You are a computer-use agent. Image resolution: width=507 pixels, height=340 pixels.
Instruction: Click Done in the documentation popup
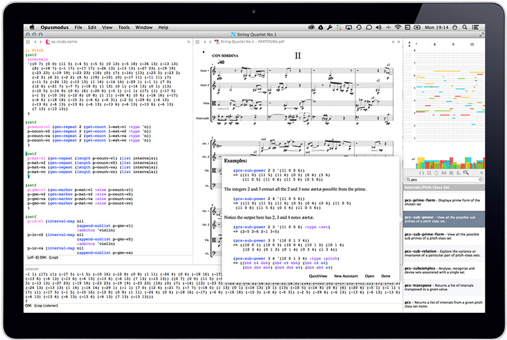386,276
